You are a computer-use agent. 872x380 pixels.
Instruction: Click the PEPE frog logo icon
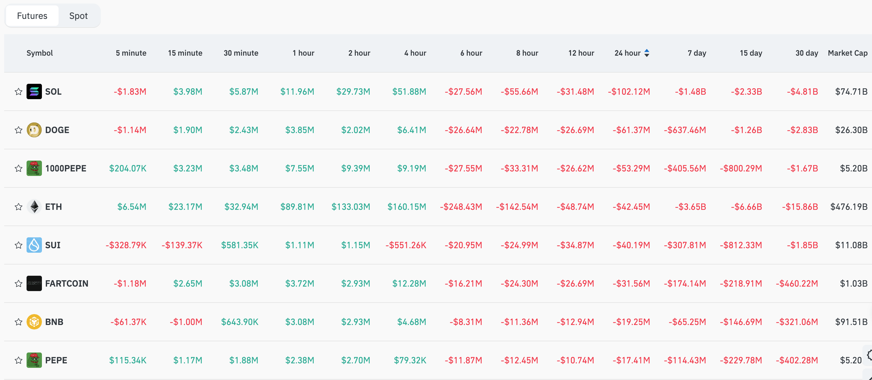(34, 360)
